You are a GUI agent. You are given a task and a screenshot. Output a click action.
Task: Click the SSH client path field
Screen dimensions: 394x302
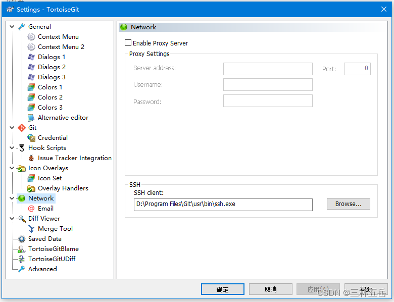point(223,205)
